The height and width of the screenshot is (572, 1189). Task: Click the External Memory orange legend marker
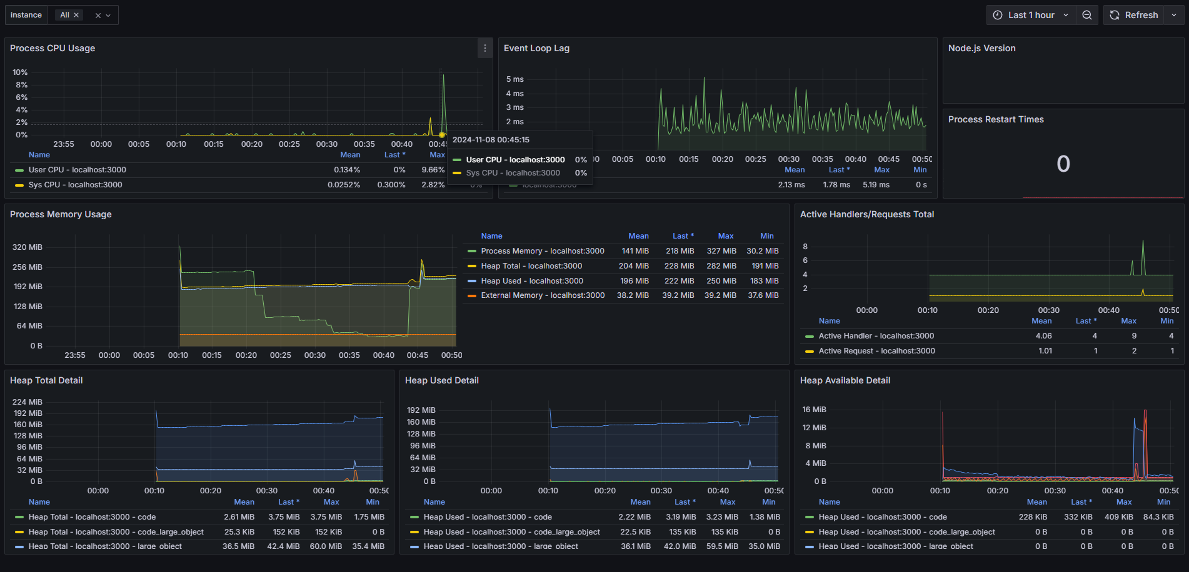(x=472, y=296)
